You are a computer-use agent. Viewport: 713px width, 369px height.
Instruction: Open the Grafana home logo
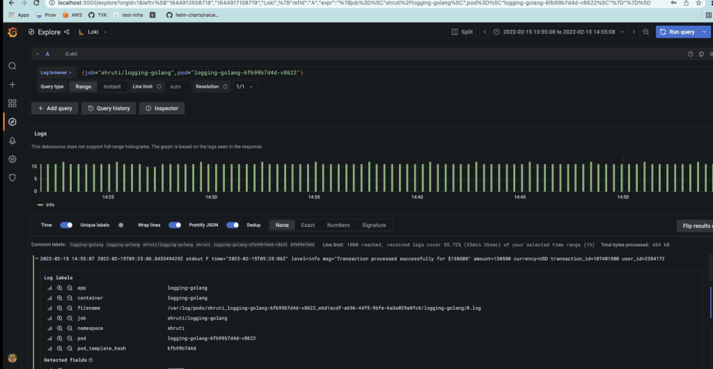pos(13,32)
